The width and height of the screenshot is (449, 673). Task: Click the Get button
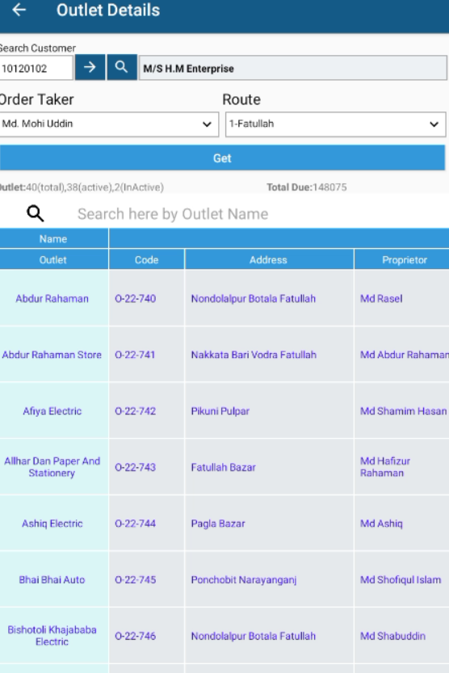pos(222,158)
